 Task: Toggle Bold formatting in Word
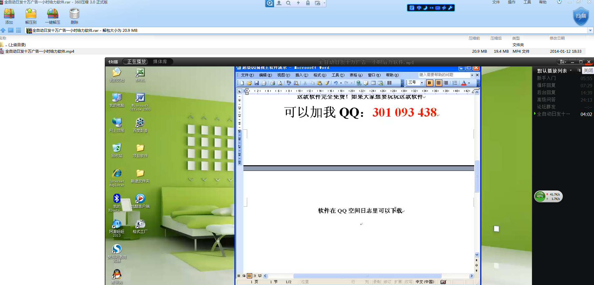(429, 83)
